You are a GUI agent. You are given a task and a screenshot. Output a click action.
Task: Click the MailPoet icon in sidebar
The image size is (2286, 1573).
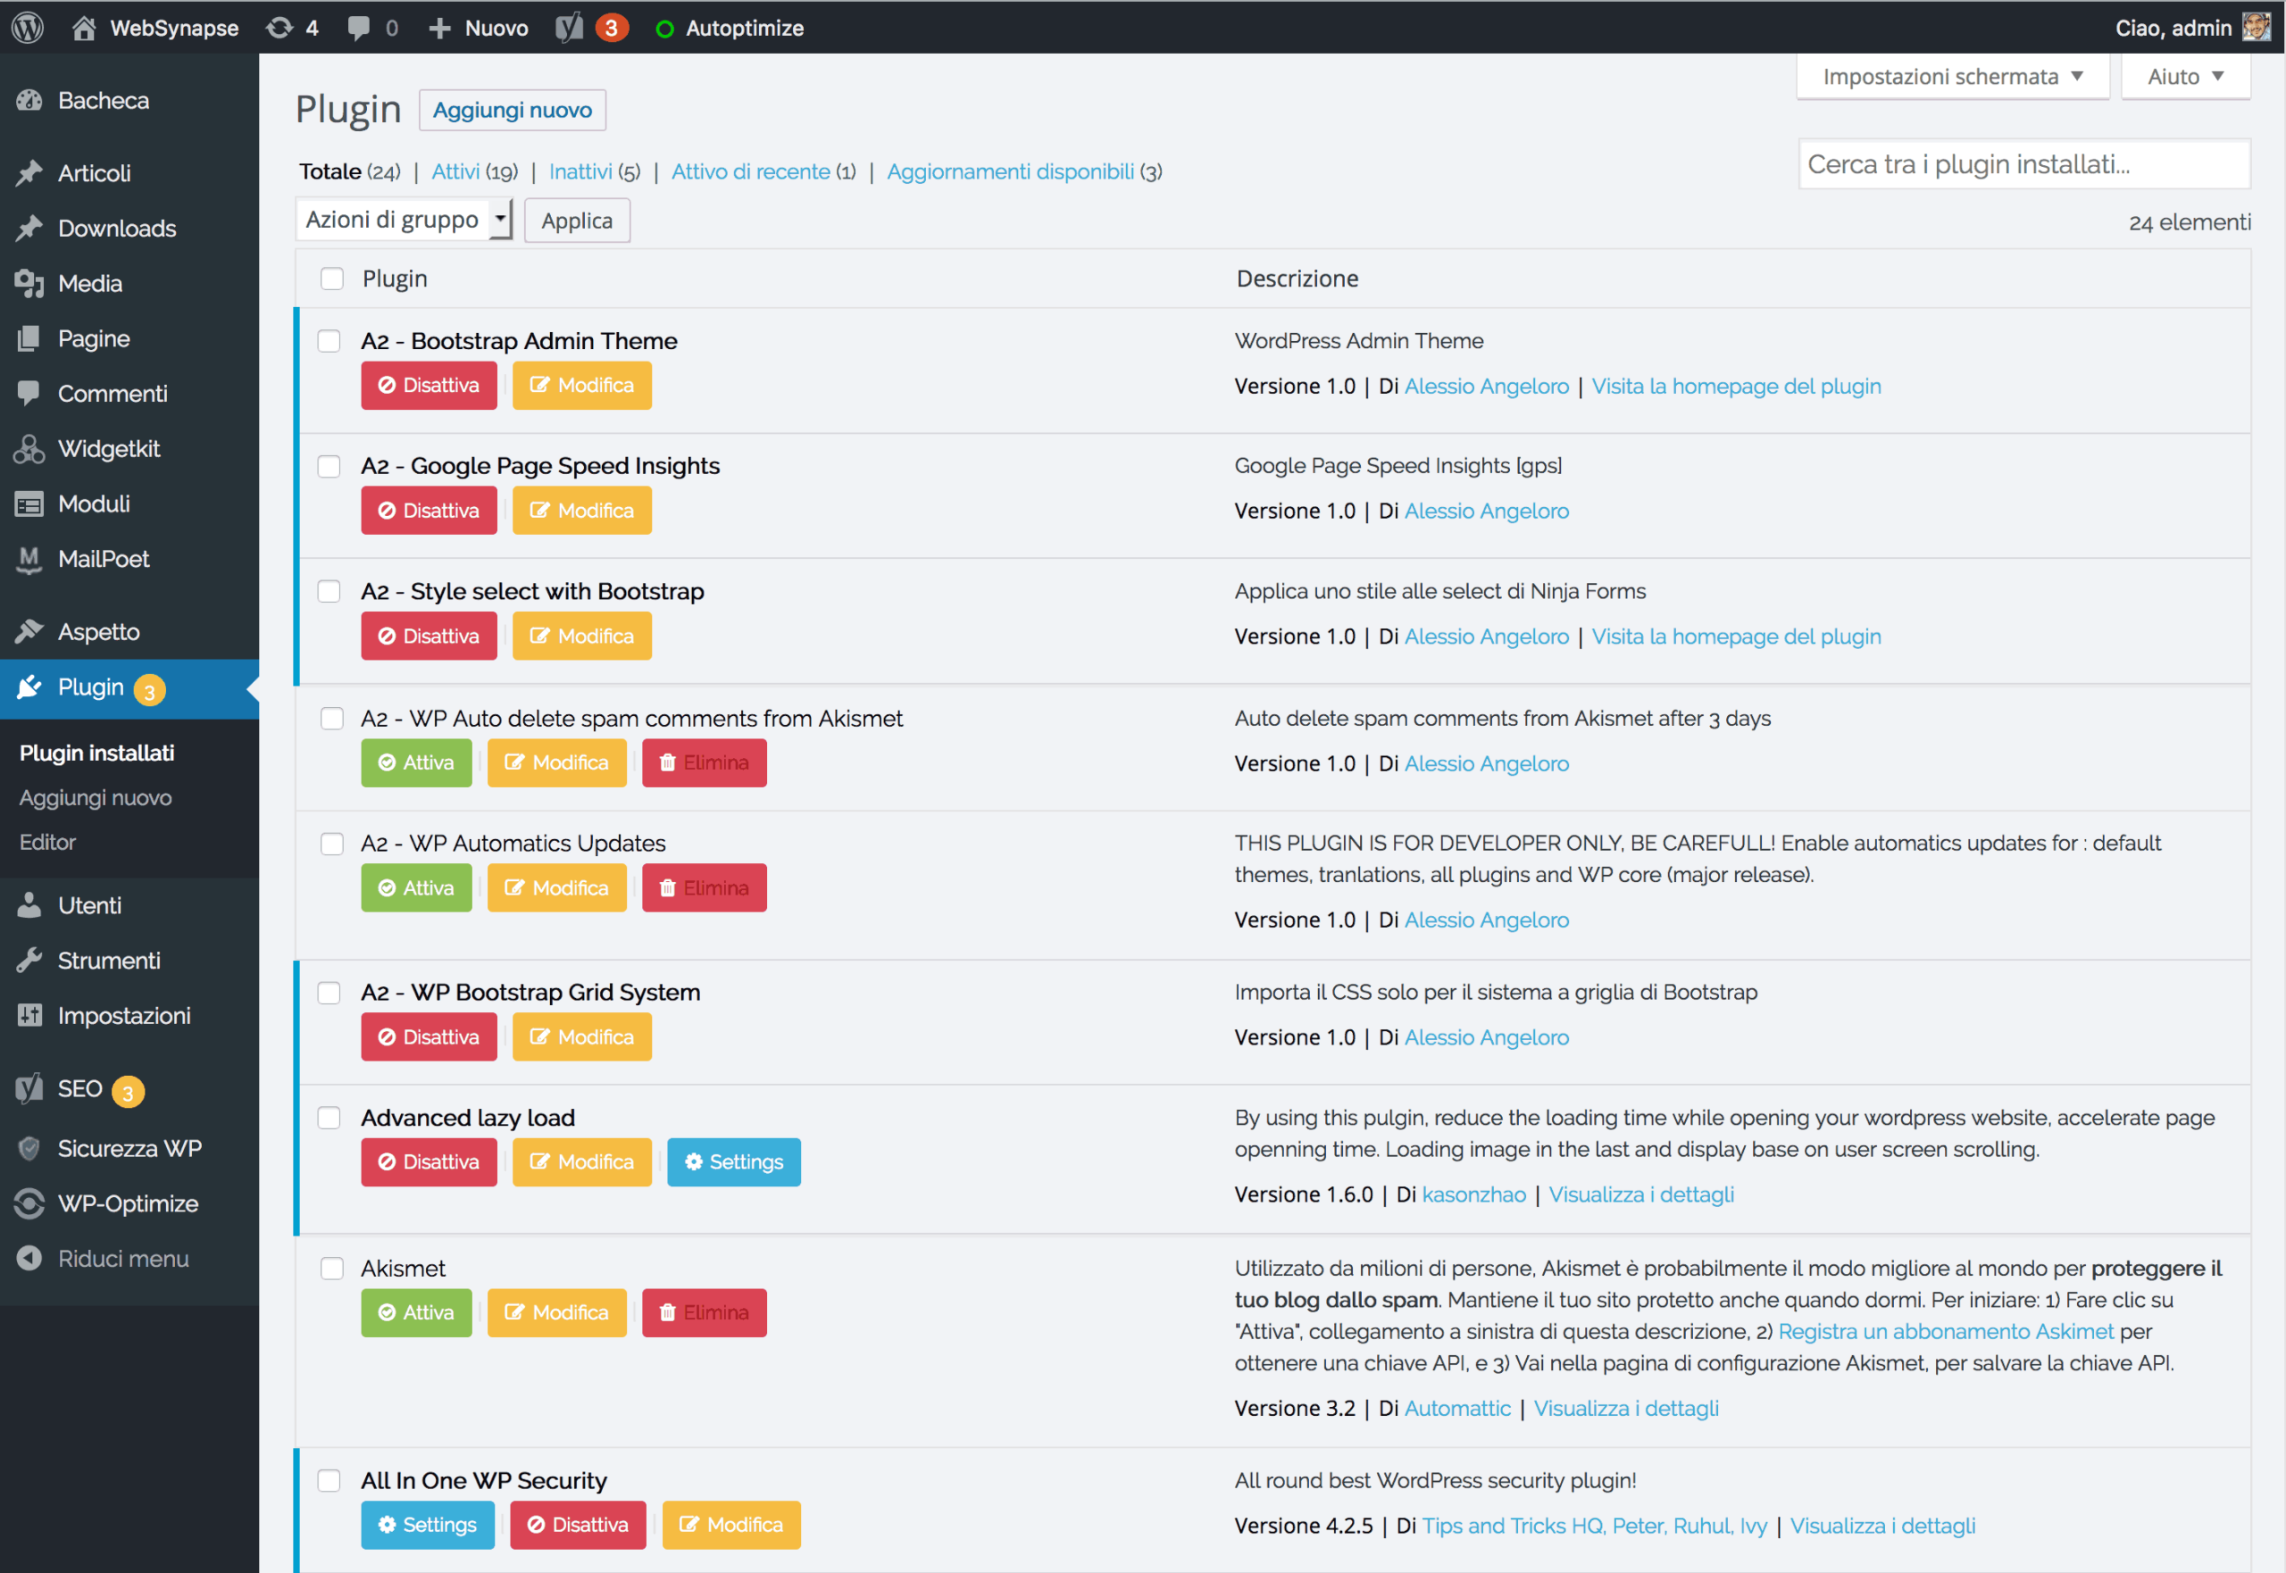click(x=29, y=559)
